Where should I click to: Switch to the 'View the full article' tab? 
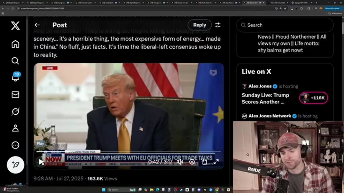277,3
